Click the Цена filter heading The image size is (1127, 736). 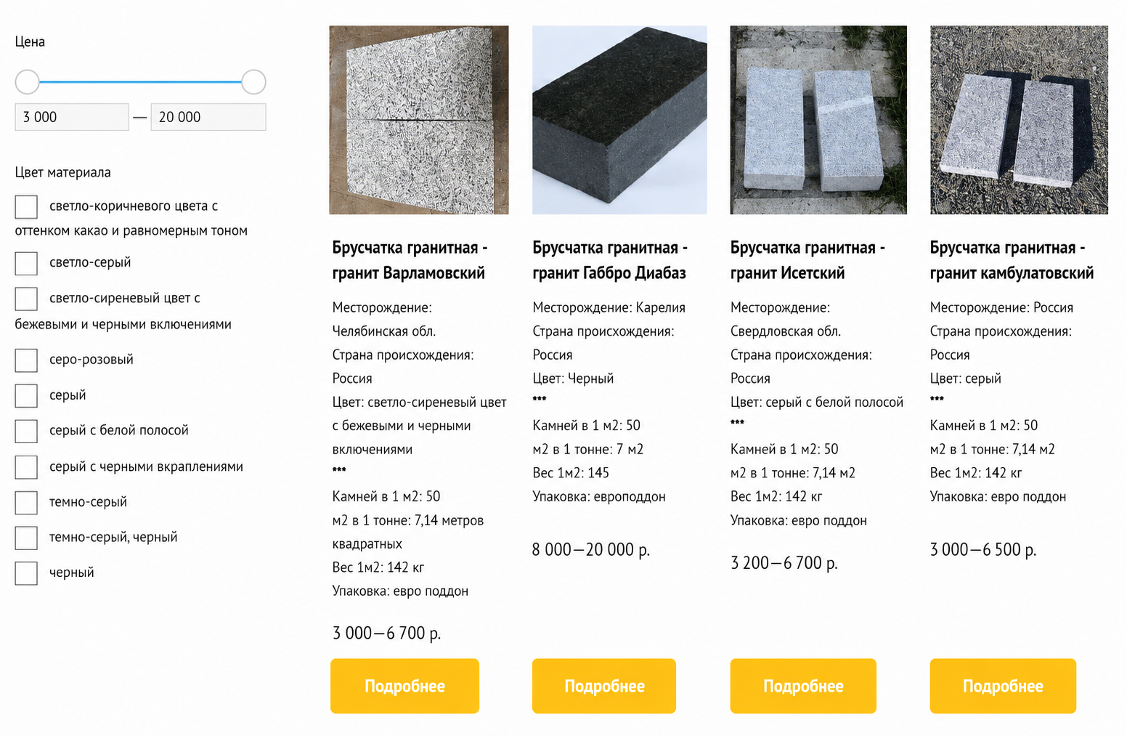pyautogui.click(x=30, y=41)
